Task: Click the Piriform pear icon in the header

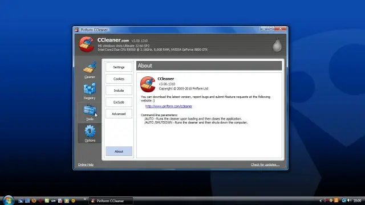Action: [277, 44]
